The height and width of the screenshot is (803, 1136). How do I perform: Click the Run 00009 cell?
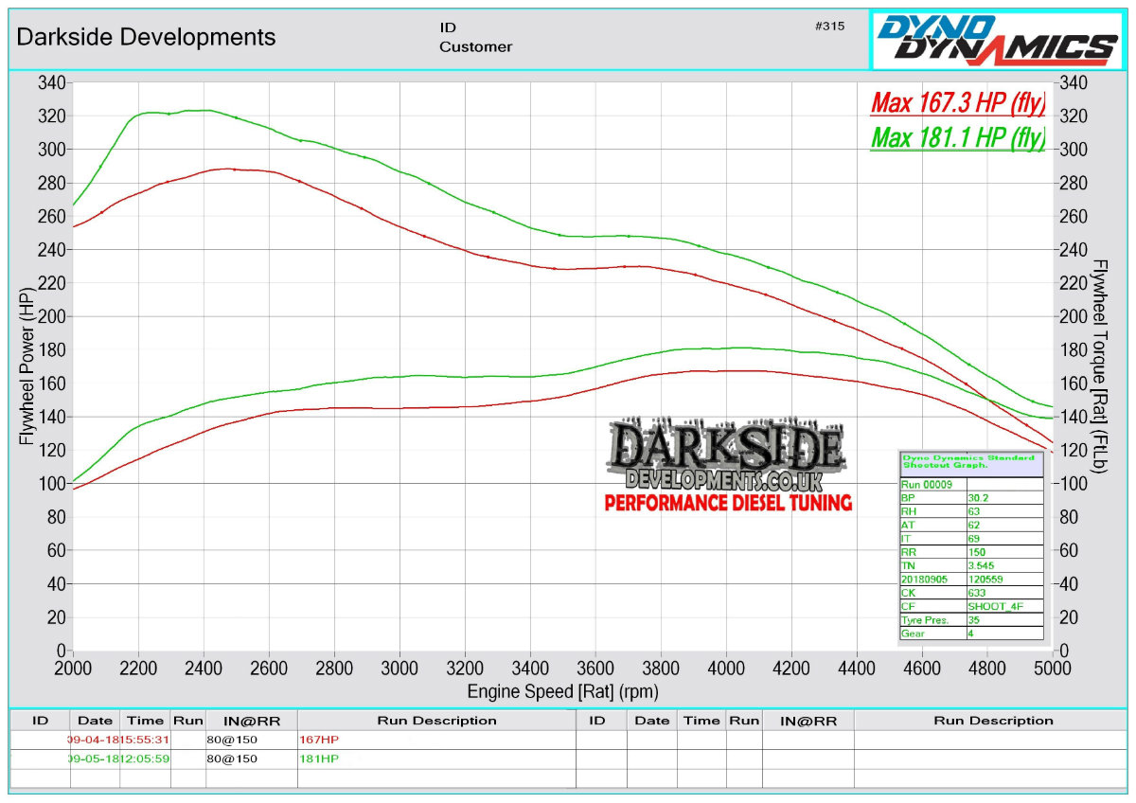[932, 484]
